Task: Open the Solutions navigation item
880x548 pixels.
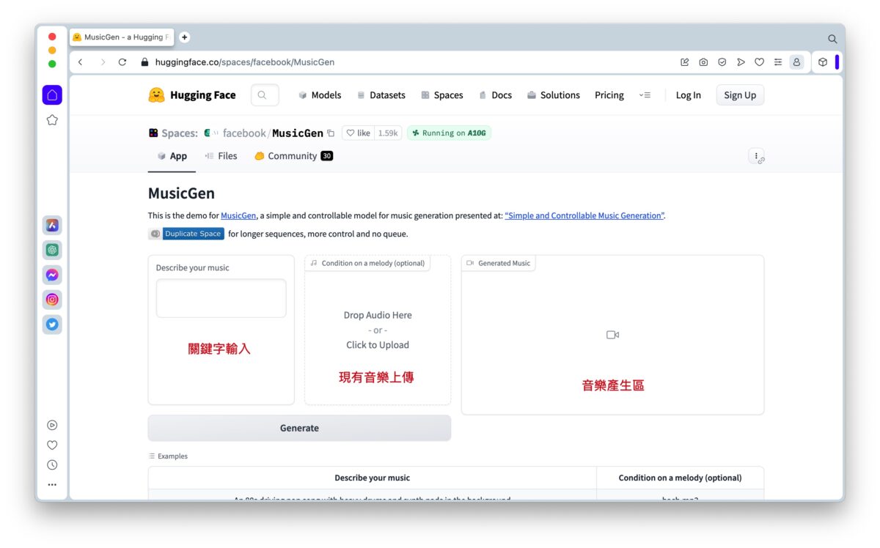Action: (x=553, y=95)
